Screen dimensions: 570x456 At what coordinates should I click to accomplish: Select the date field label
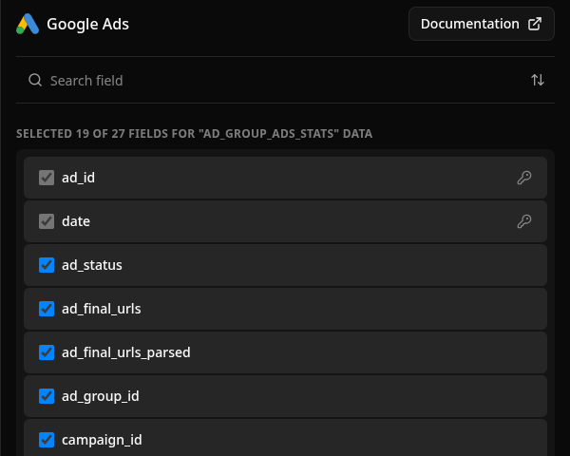click(76, 221)
